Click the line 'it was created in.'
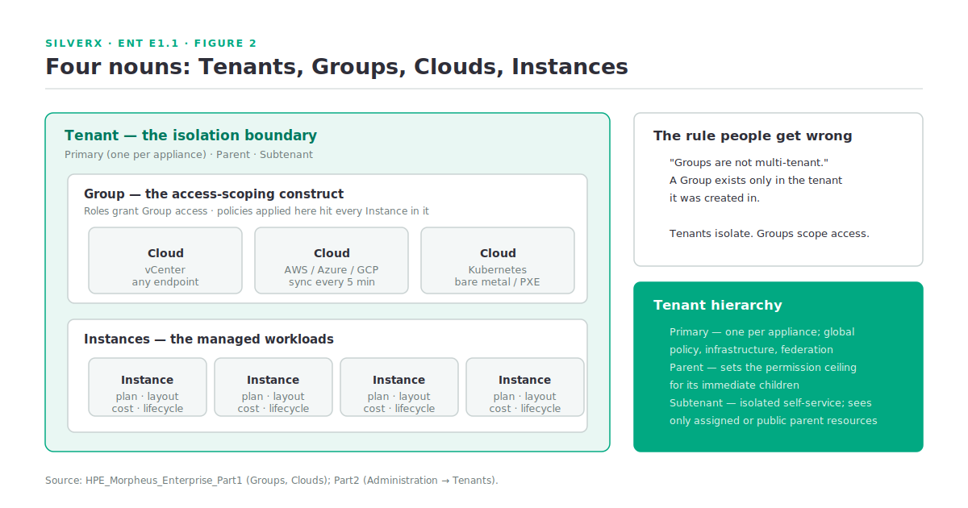The width and height of the screenshot is (968, 508). (715, 198)
